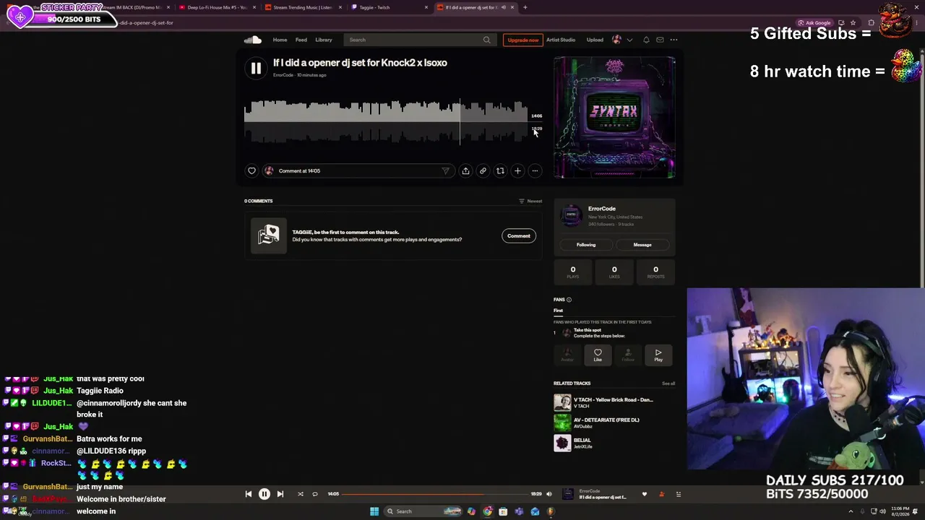Image resolution: width=925 pixels, height=520 pixels.
Task: Open the Library page
Action: click(x=324, y=40)
